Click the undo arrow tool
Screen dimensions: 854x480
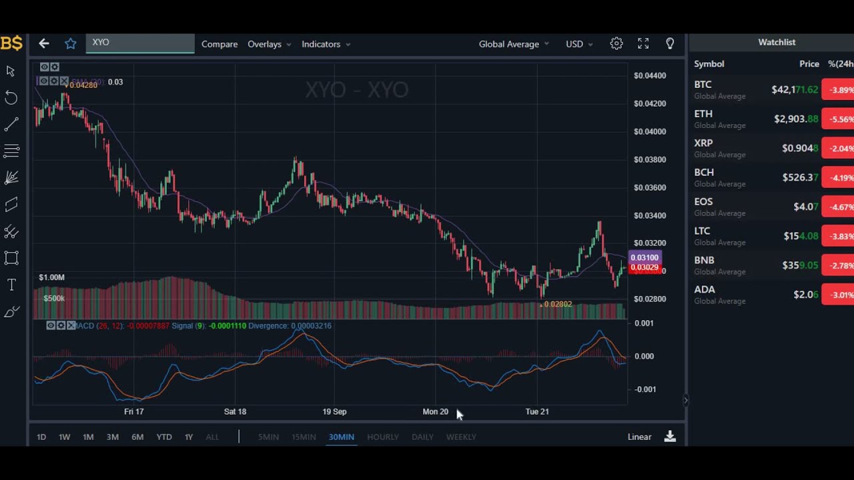click(x=11, y=98)
